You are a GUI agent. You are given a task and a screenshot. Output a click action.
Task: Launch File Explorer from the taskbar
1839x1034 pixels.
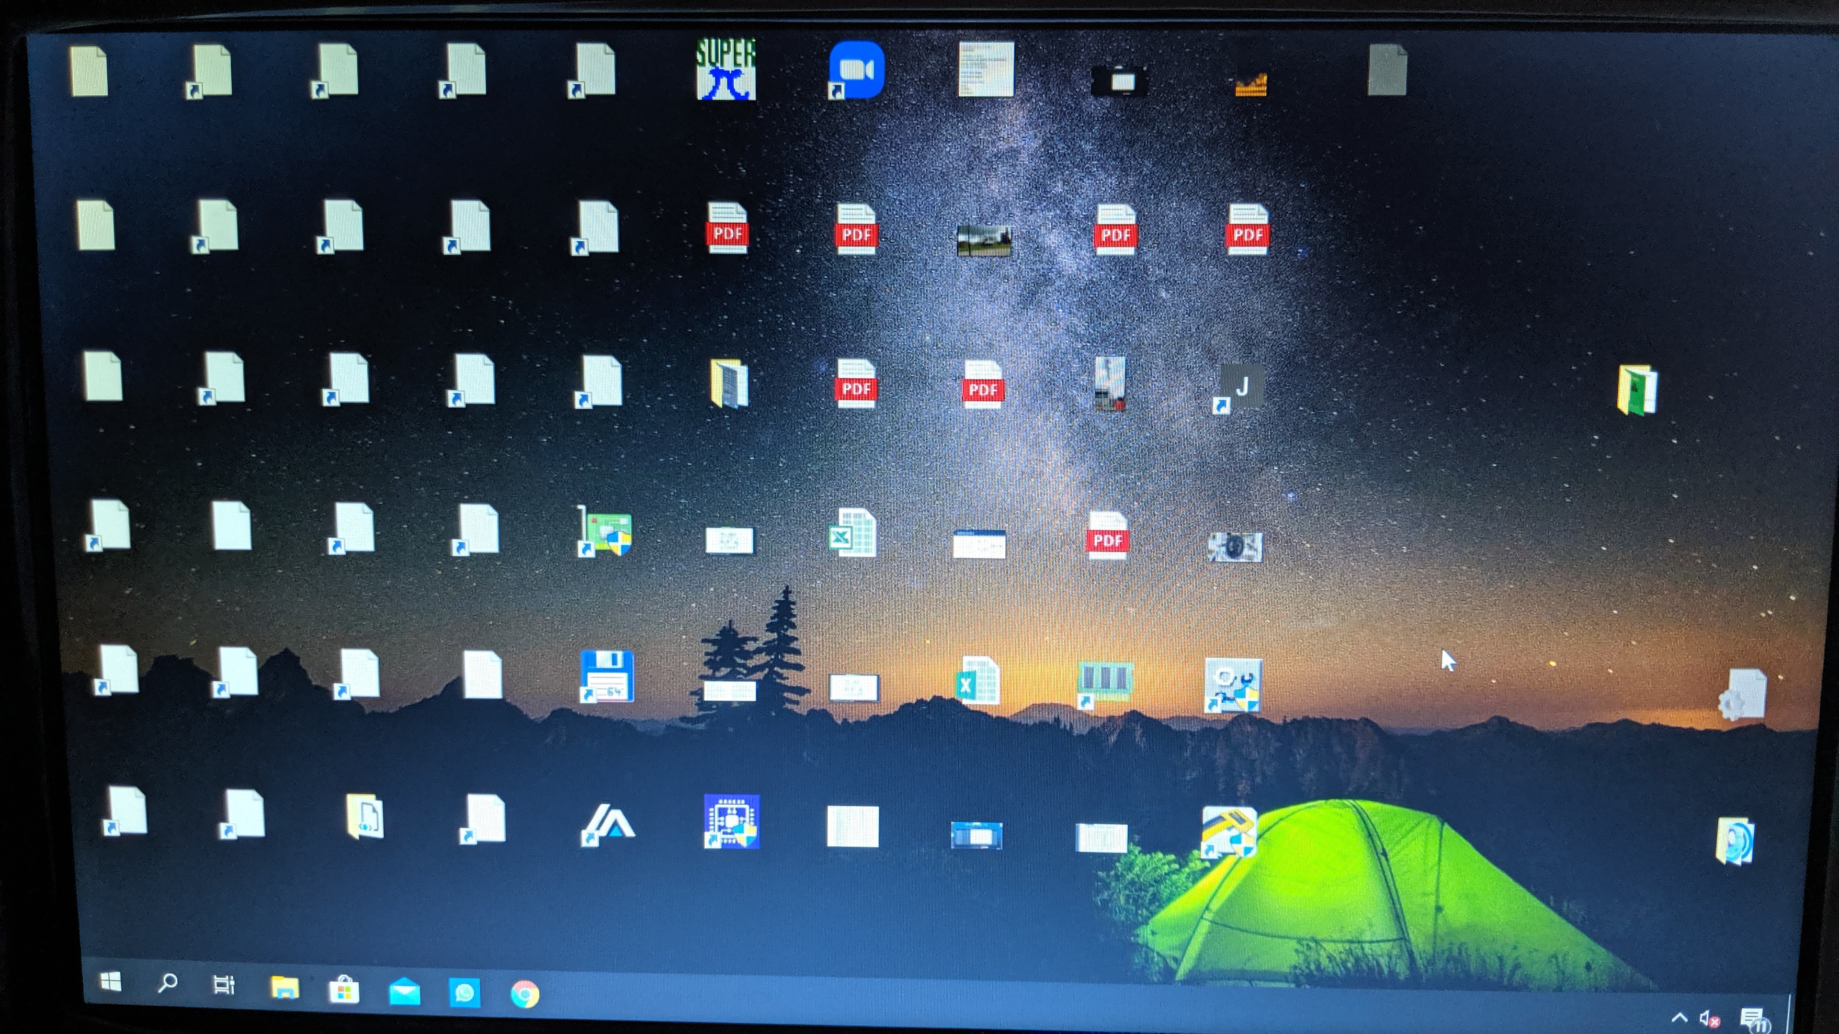(x=284, y=989)
